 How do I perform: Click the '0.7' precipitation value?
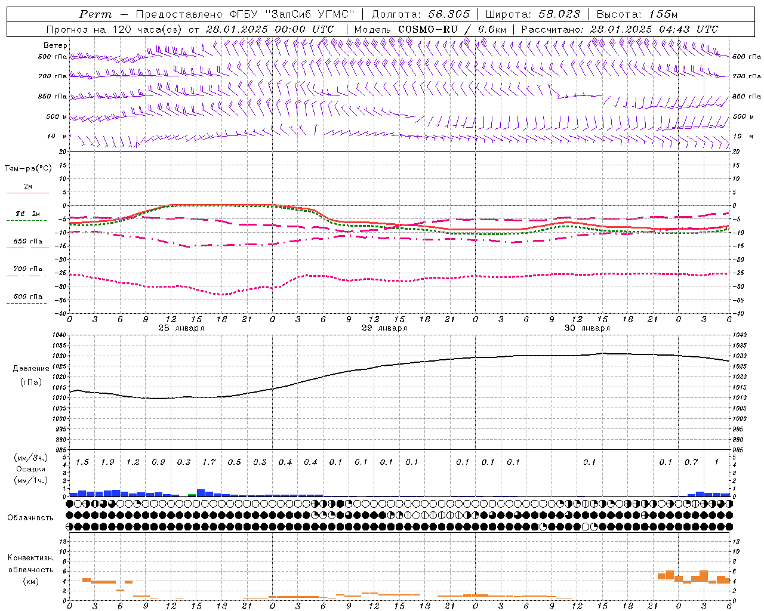coord(691,462)
